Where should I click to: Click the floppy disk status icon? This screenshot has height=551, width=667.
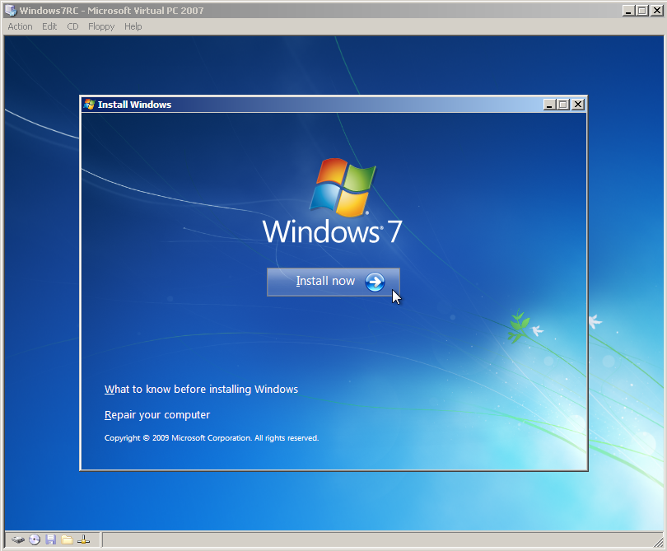(50, 539)
